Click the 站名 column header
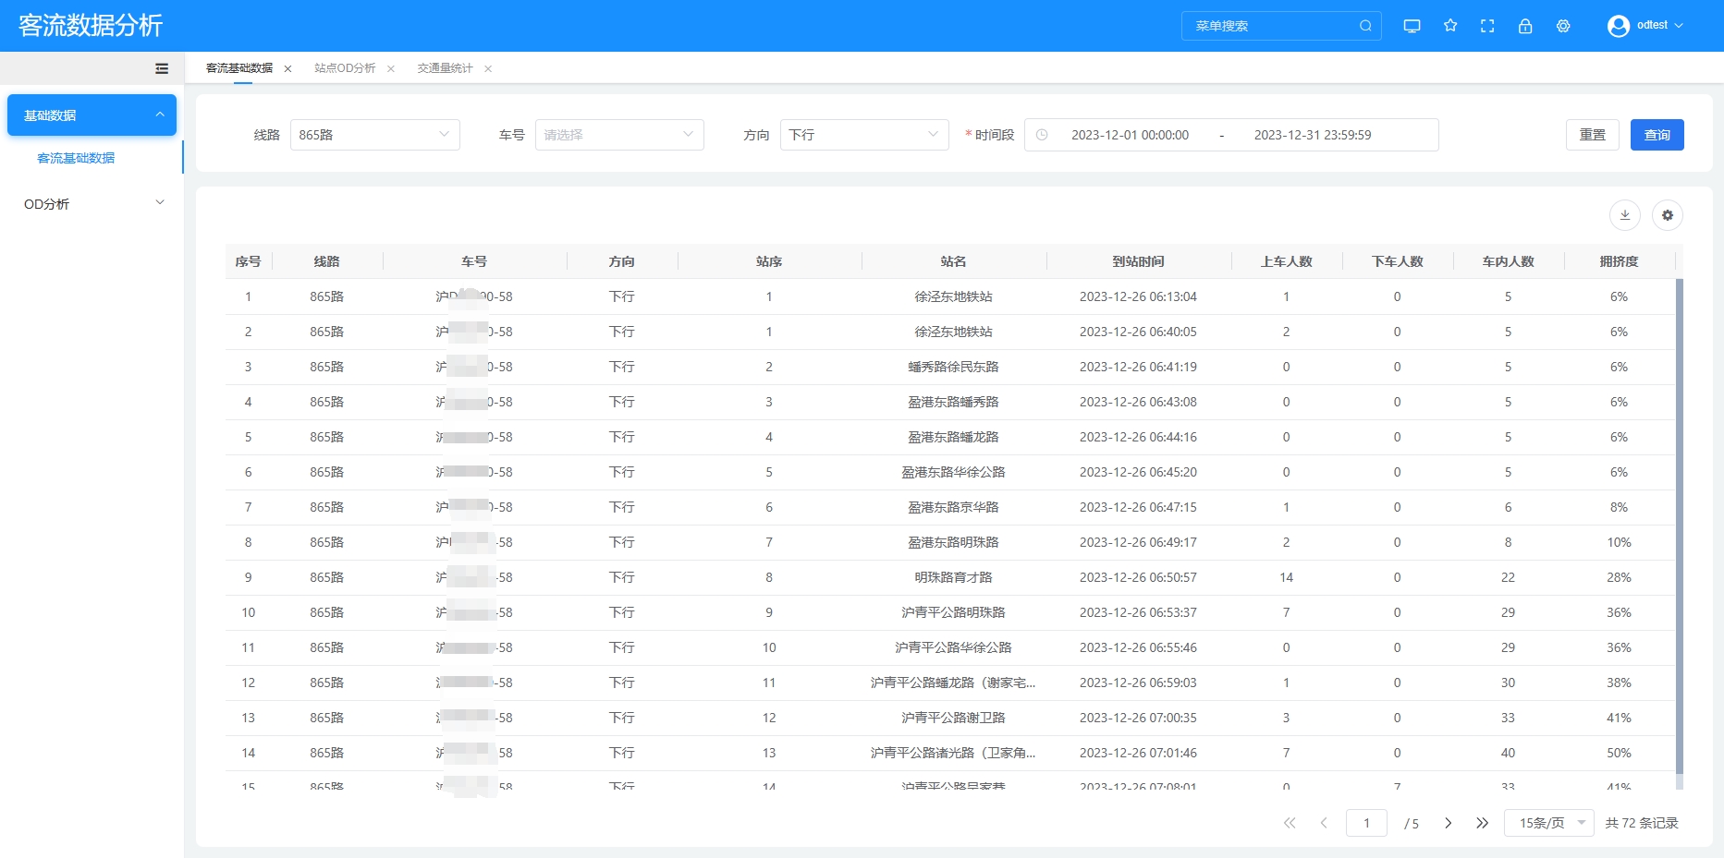Screen dimensions: 1724x858 953,261
